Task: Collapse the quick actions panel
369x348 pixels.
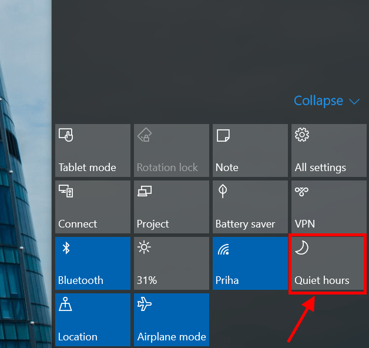Action: coord(327,101)
